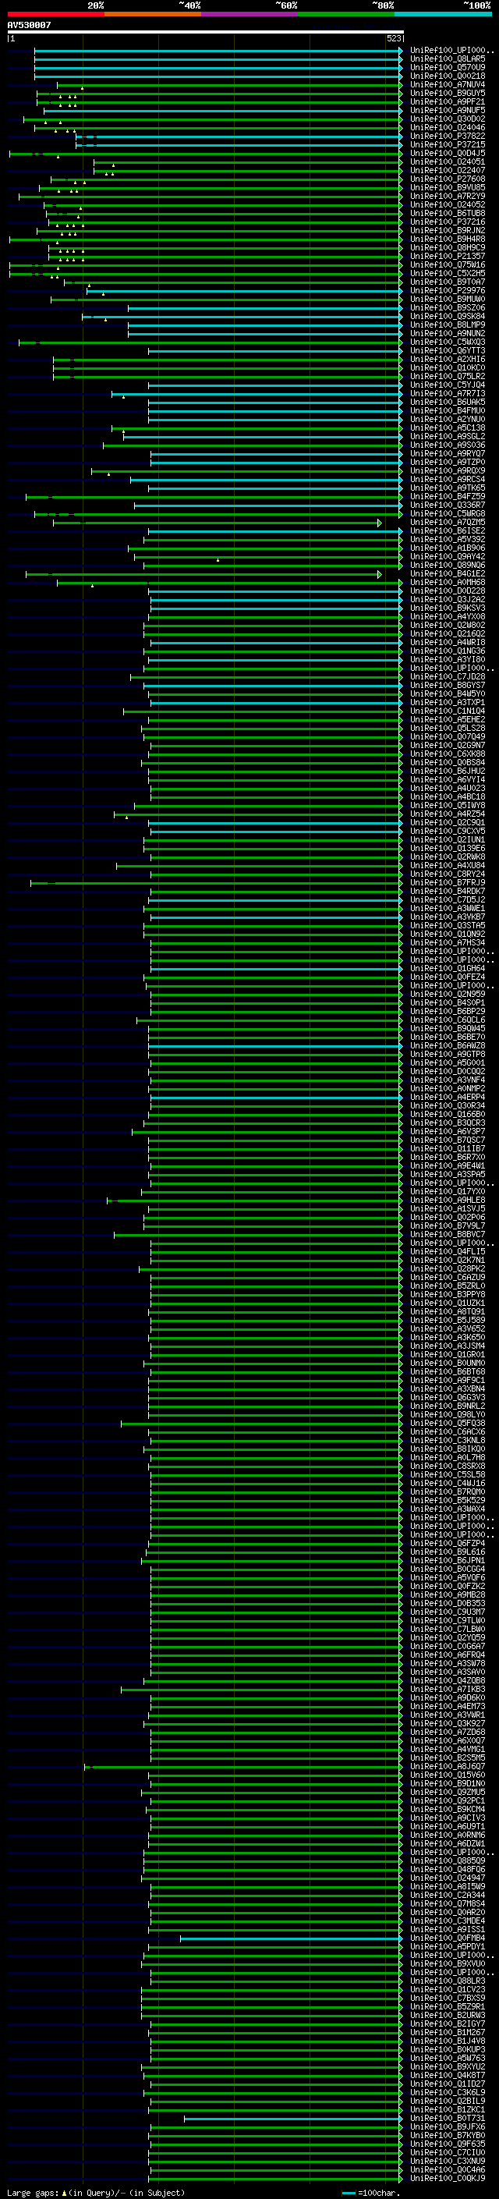Select the UniRef100_A5C138 label
The height and width of the screenshot is (2199, 499).
[x=447, y=427]
